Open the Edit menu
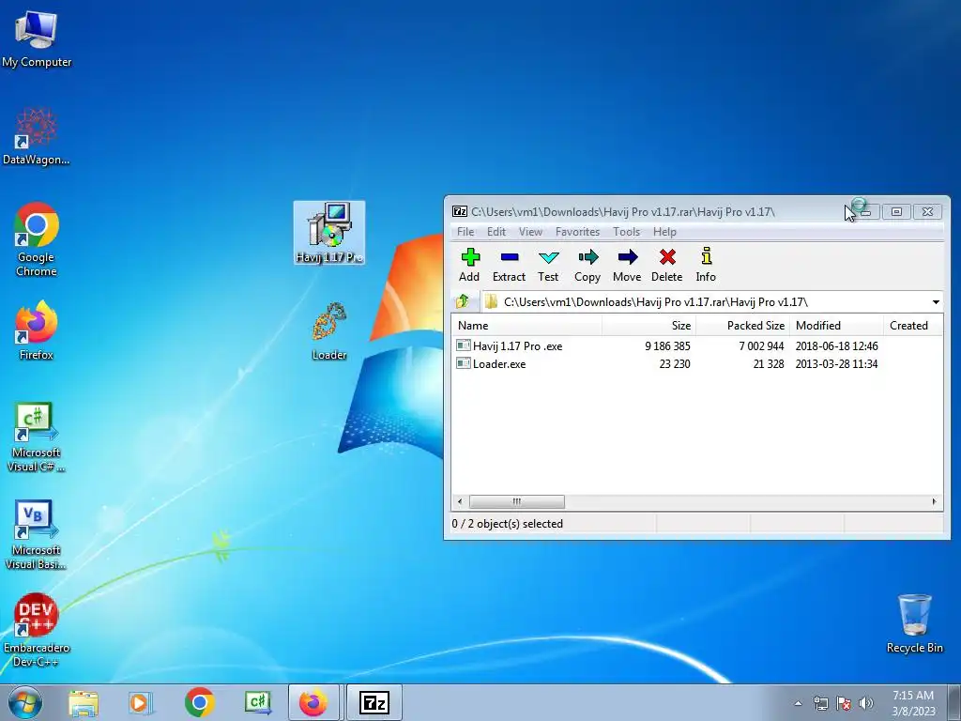 point(496,232)
